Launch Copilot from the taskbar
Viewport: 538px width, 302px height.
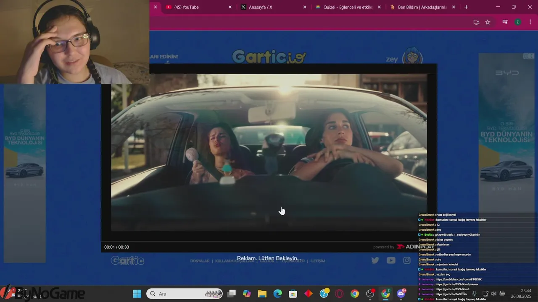247,294
